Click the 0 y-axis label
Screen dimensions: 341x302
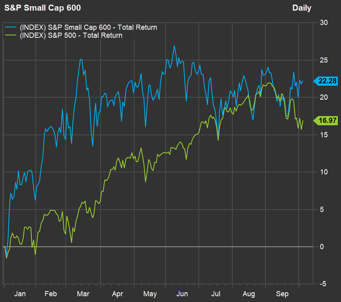322,247
